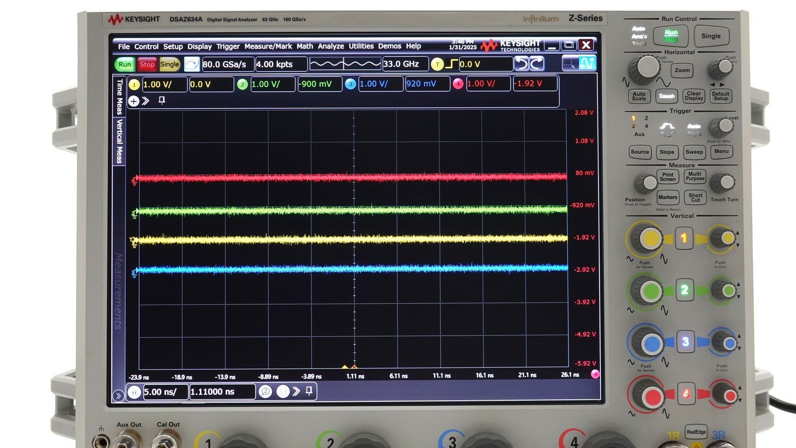Toggle channel 2 green indicator
Image resolution: width=796 pixels, height=448 pixels.
(242, 85)
